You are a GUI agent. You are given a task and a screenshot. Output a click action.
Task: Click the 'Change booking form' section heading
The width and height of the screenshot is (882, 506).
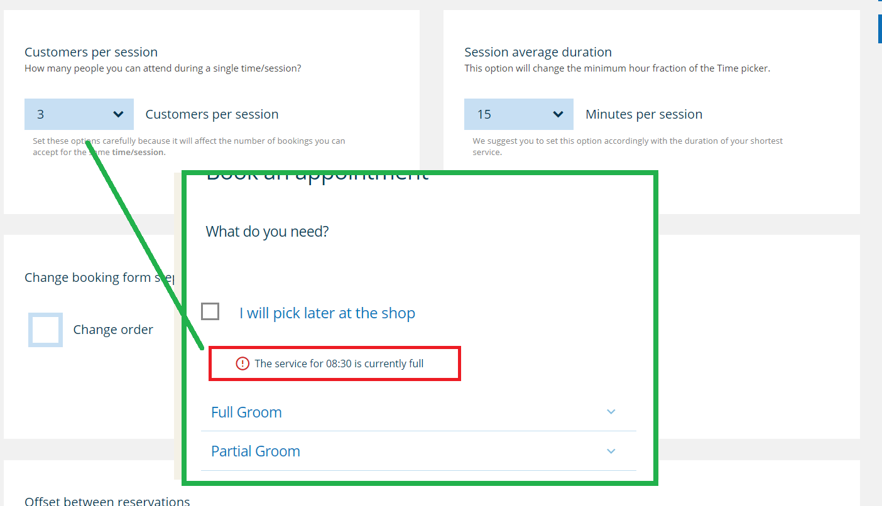99,277
